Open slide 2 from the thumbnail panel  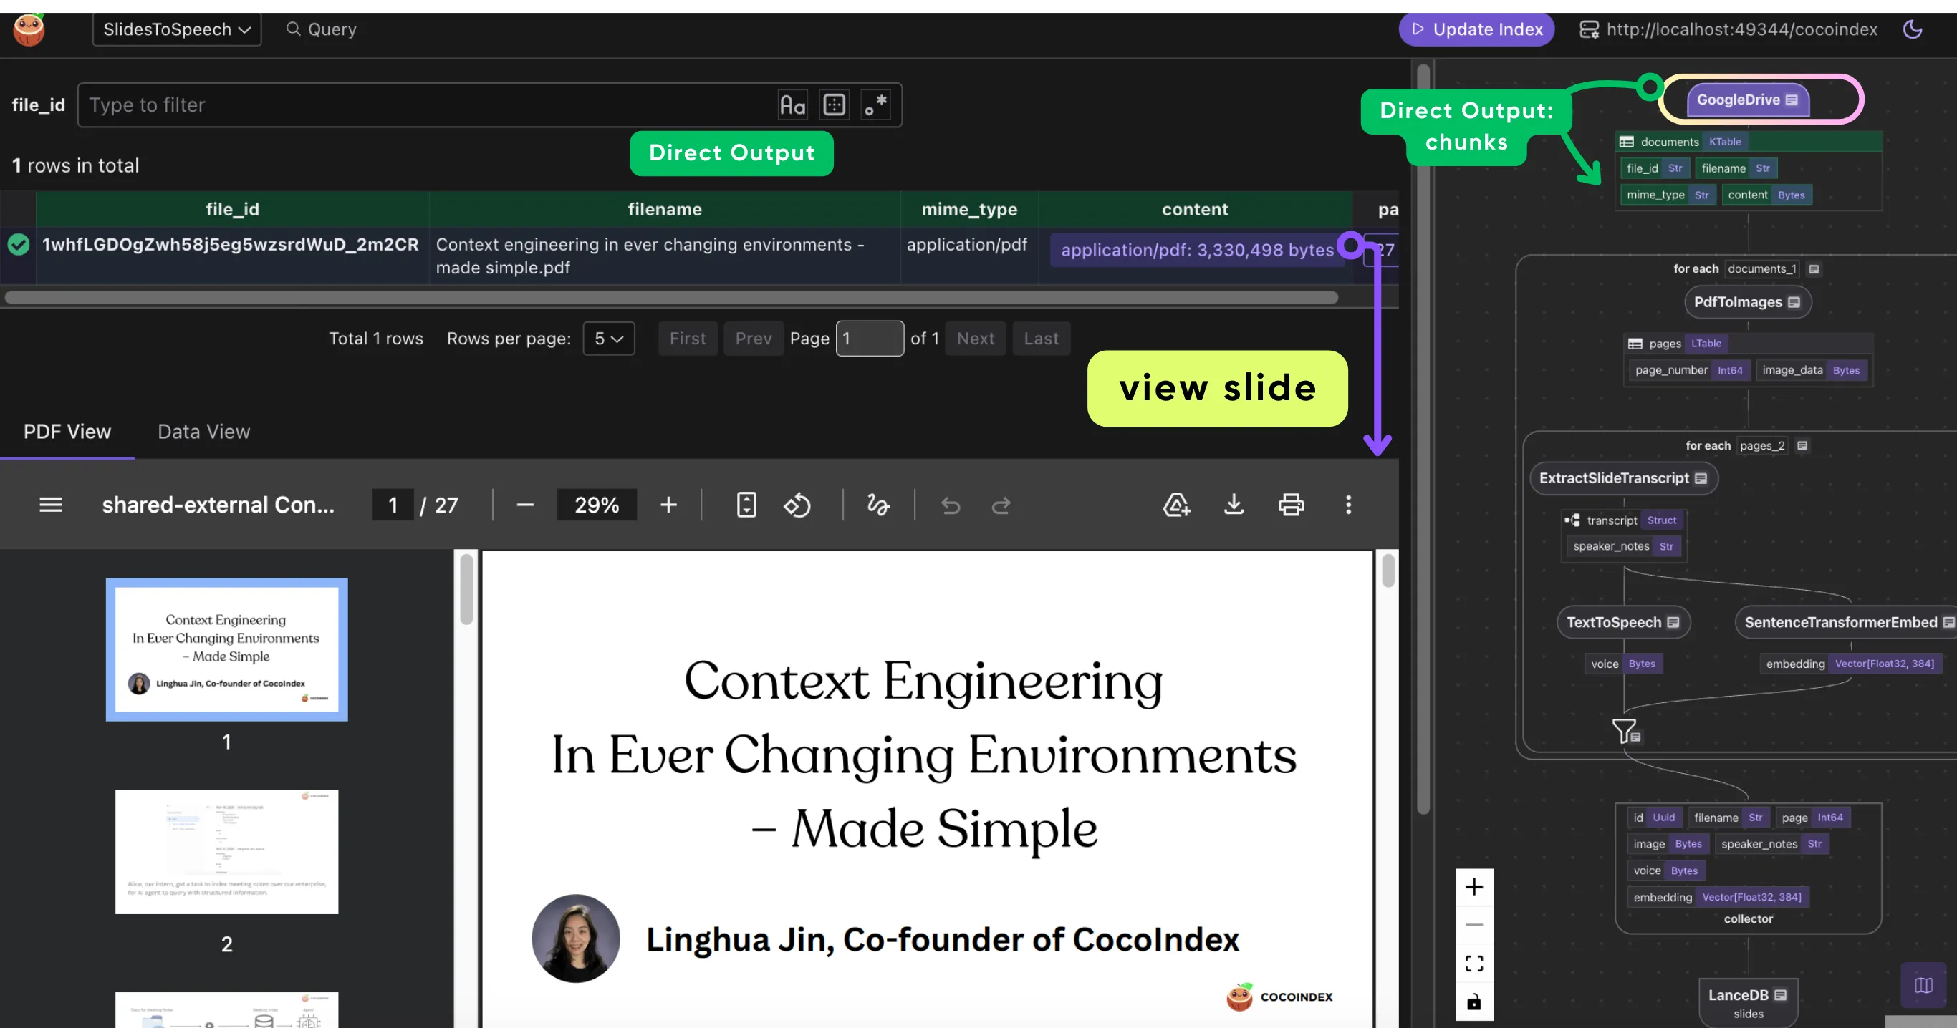[226, 851]
